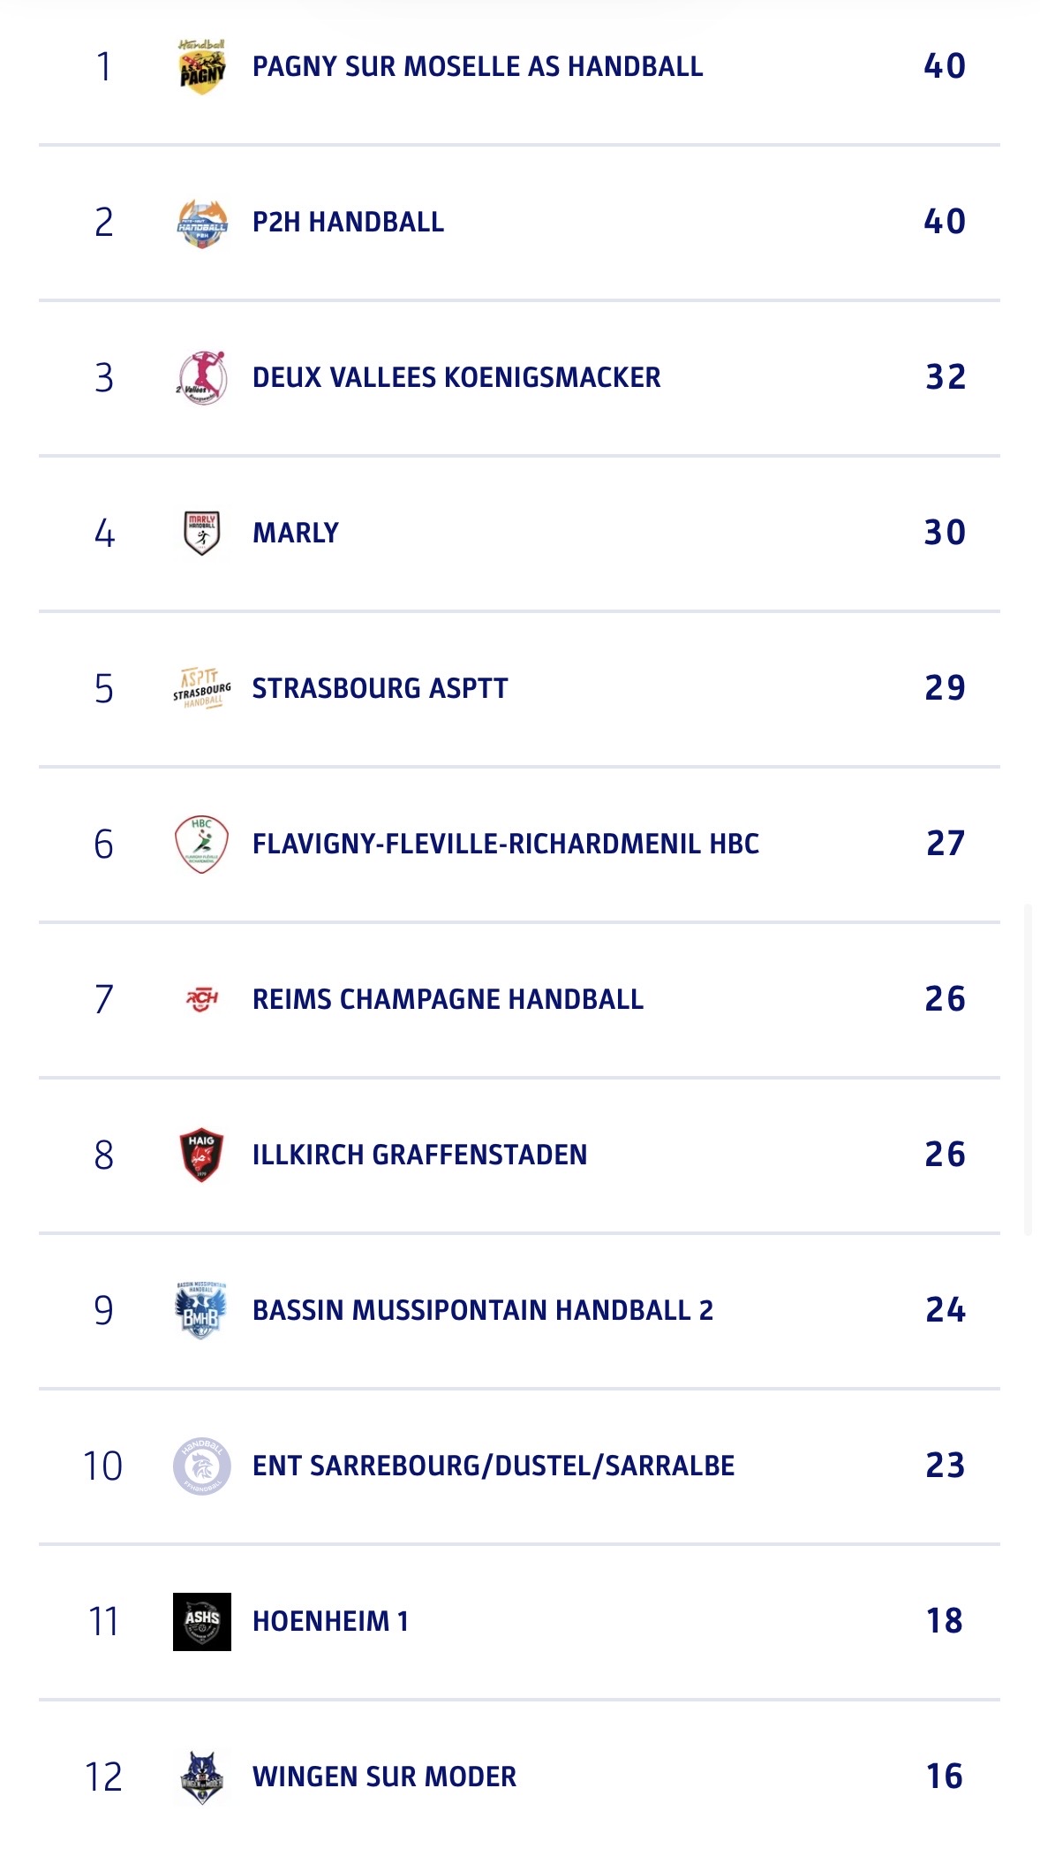
Task: Tap the 29 points for Strasbourg ASPTT
Action: tap(945, 689)
